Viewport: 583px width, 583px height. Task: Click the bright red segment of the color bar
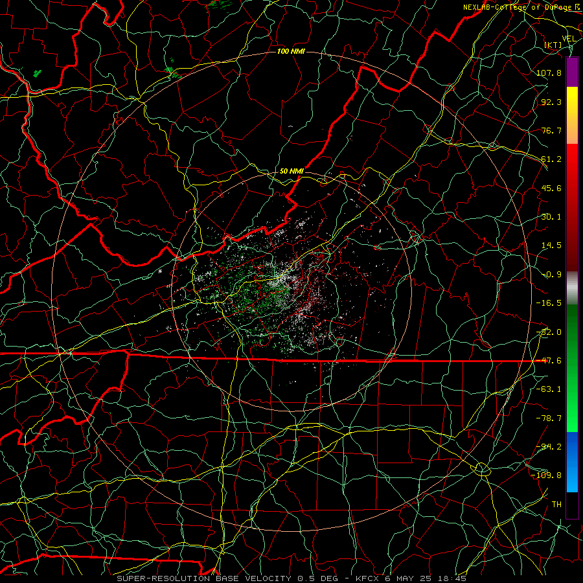(572, 172)
